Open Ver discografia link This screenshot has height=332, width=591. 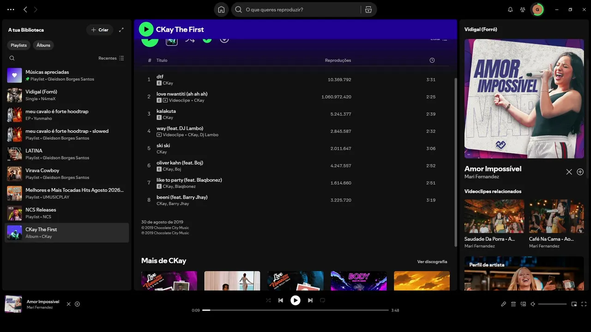pyautogui.click(x=432, y=262)
